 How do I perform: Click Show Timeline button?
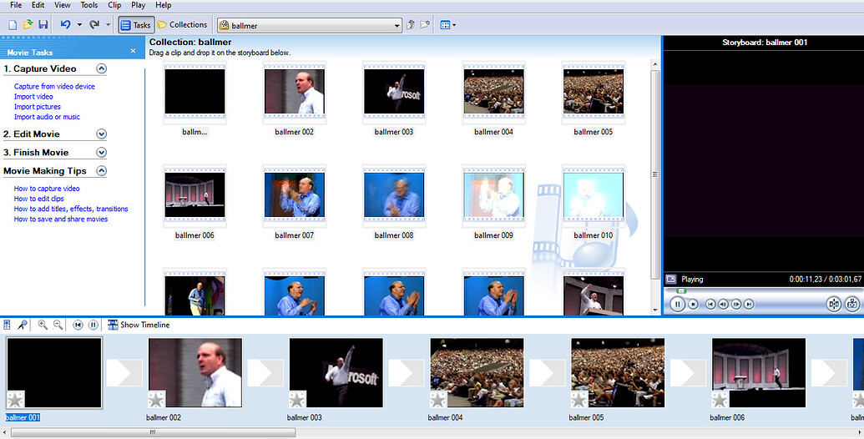coord(139,325)
